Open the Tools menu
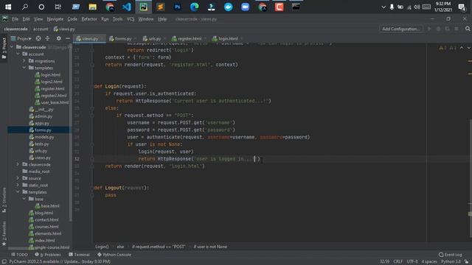The width and height of the screenshot is (472, 265). point(117,19)
